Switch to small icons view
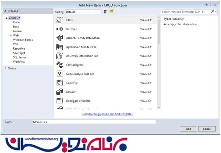The image size is (221, 153). [106, 12]
